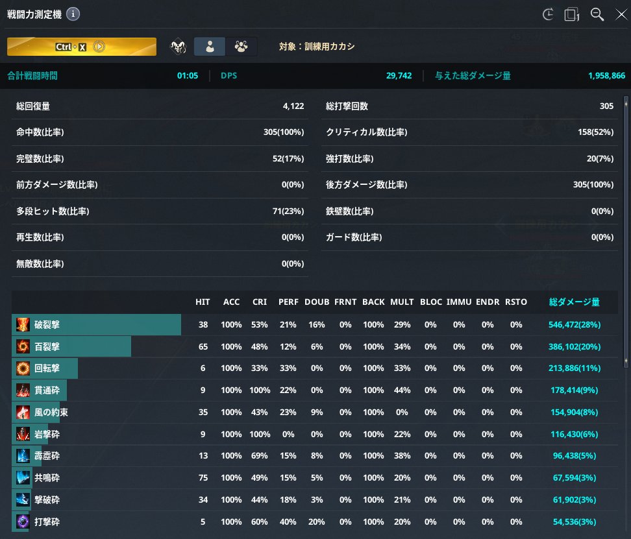Sort by the DOUB column header
Screen dimensions: 631x539
(317, 302)
